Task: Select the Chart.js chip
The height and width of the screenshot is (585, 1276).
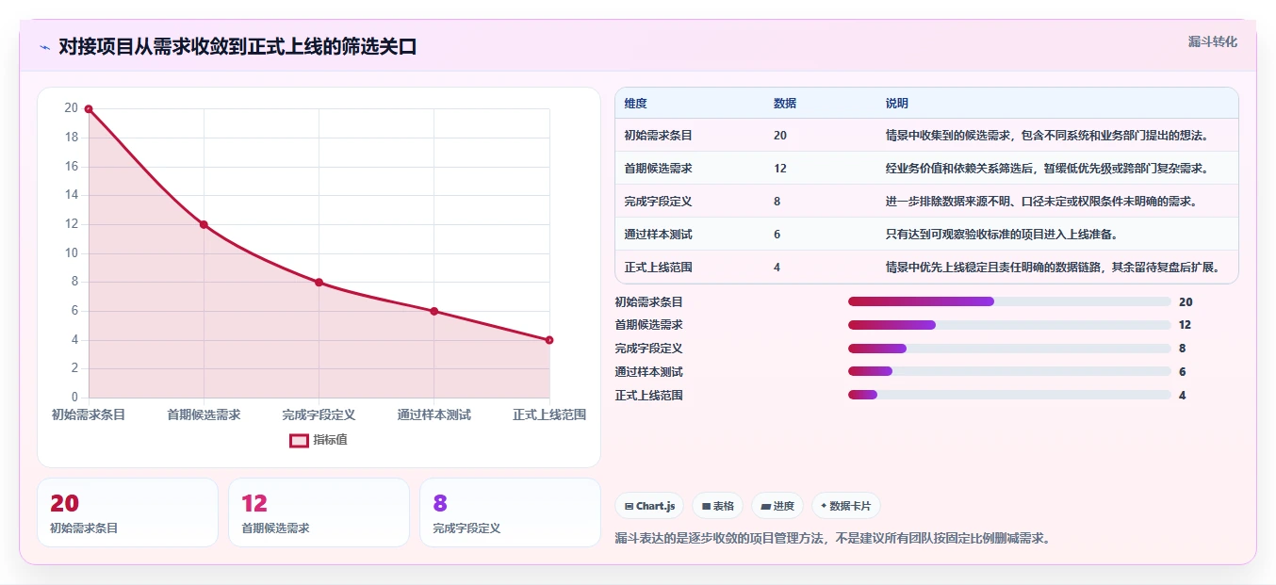Action: coord(650,506)
